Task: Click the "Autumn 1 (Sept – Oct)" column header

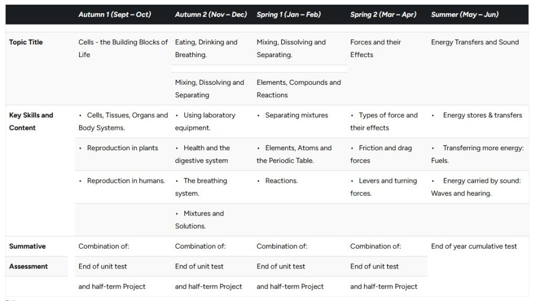Action: click(x=115, y=15)
